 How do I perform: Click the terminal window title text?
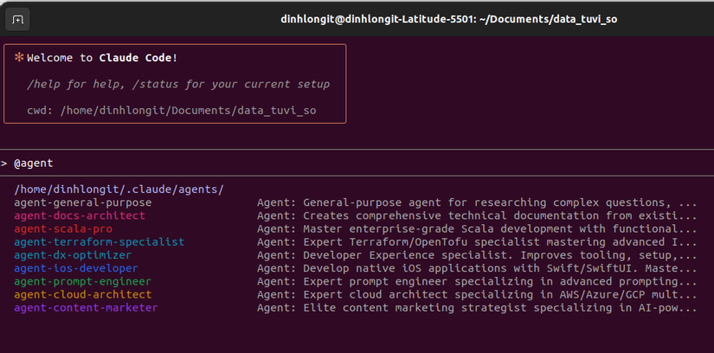pyautogui.click(x=449, y=19)
